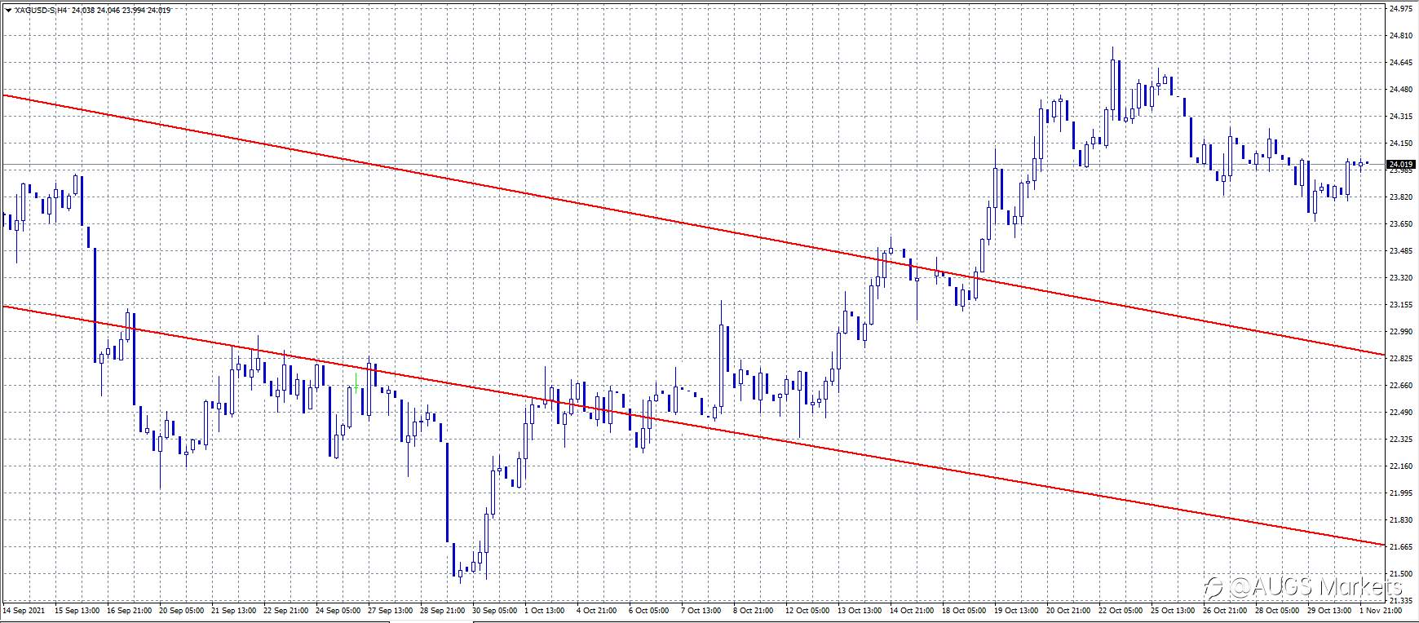The image size is (1419, 623).
Task: Click the 22.325 price axis label
Action: coord(1401,440)
